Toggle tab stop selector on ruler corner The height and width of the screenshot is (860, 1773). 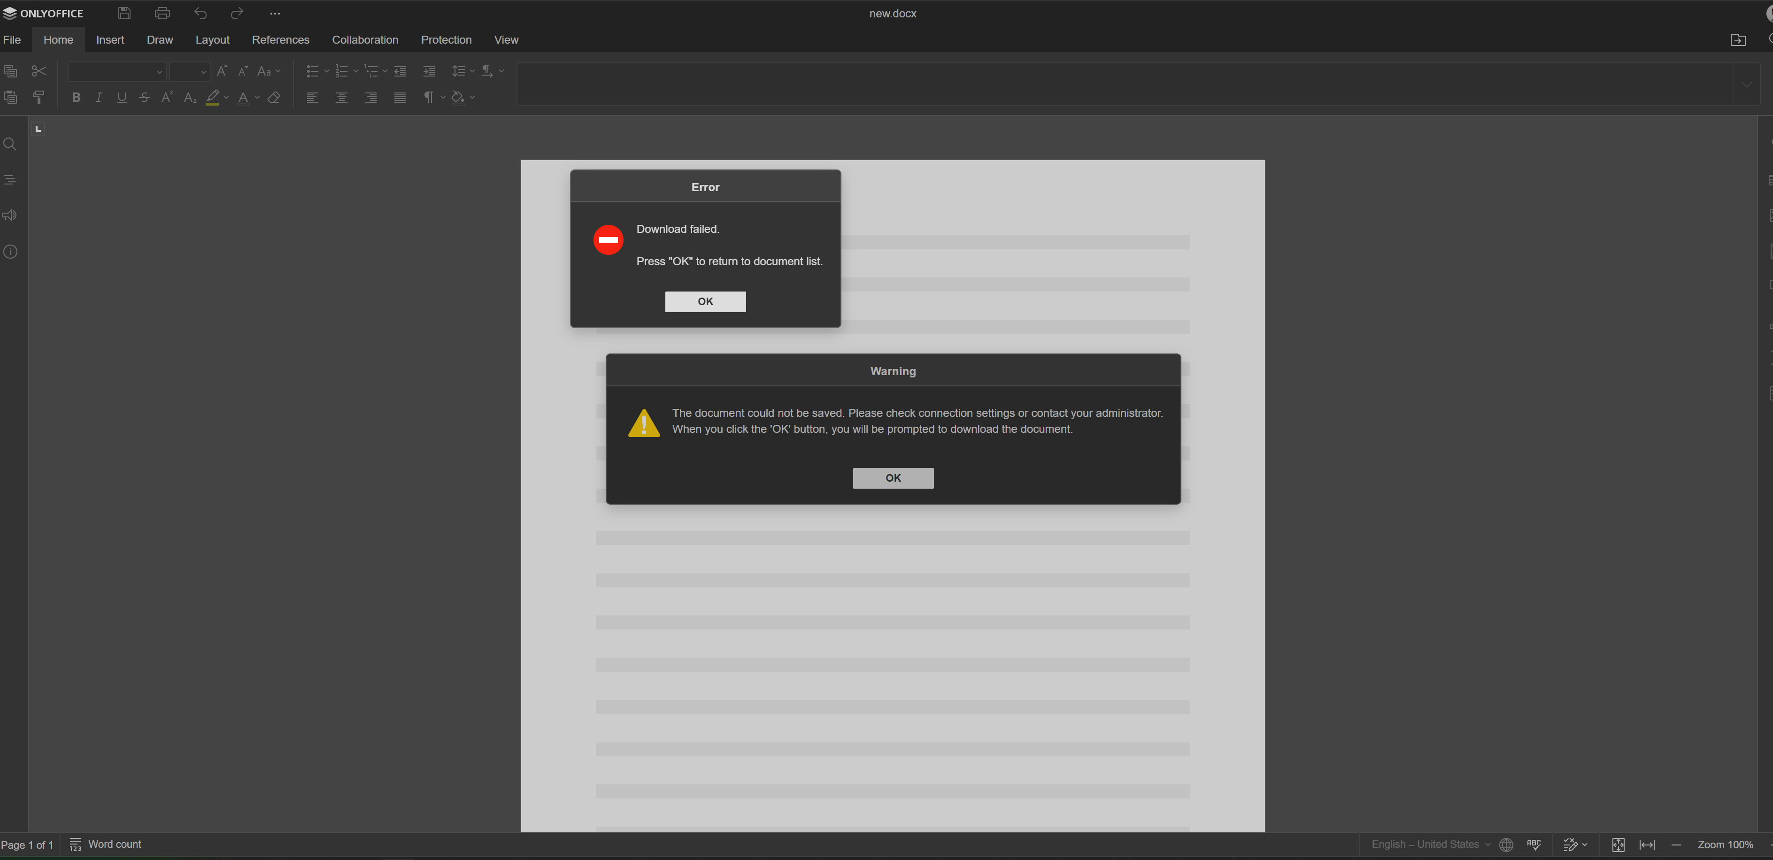39,129
